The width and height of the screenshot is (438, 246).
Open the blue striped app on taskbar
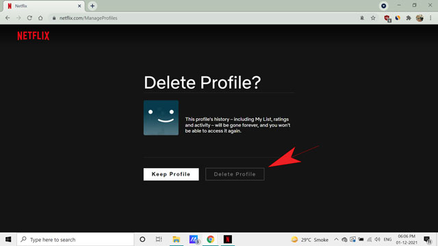pos(194,239)
